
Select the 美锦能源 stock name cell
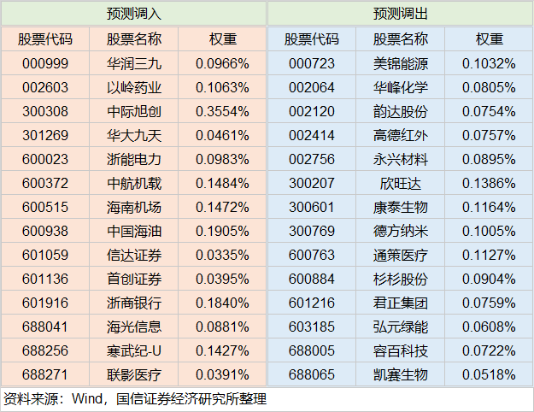click(401, 63)
